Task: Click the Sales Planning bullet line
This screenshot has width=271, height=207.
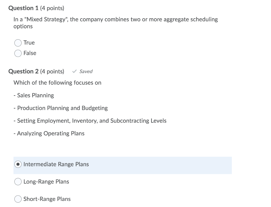Action: click(x=34, y=95)
